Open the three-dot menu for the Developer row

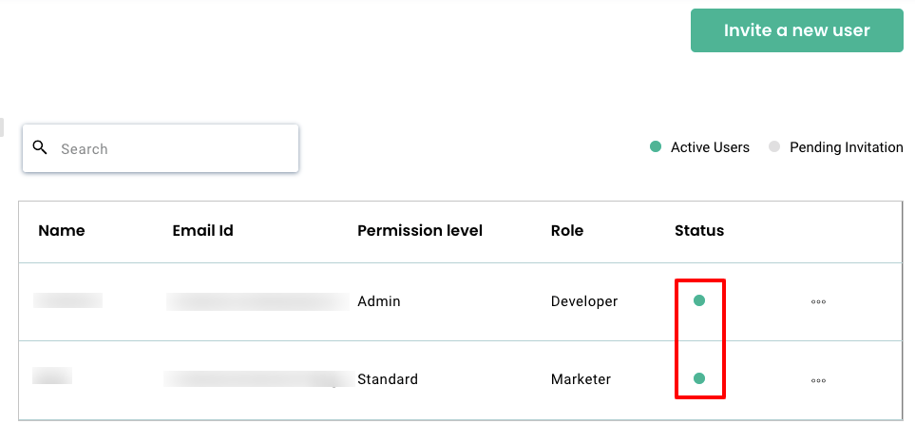(x=818, y=302)
